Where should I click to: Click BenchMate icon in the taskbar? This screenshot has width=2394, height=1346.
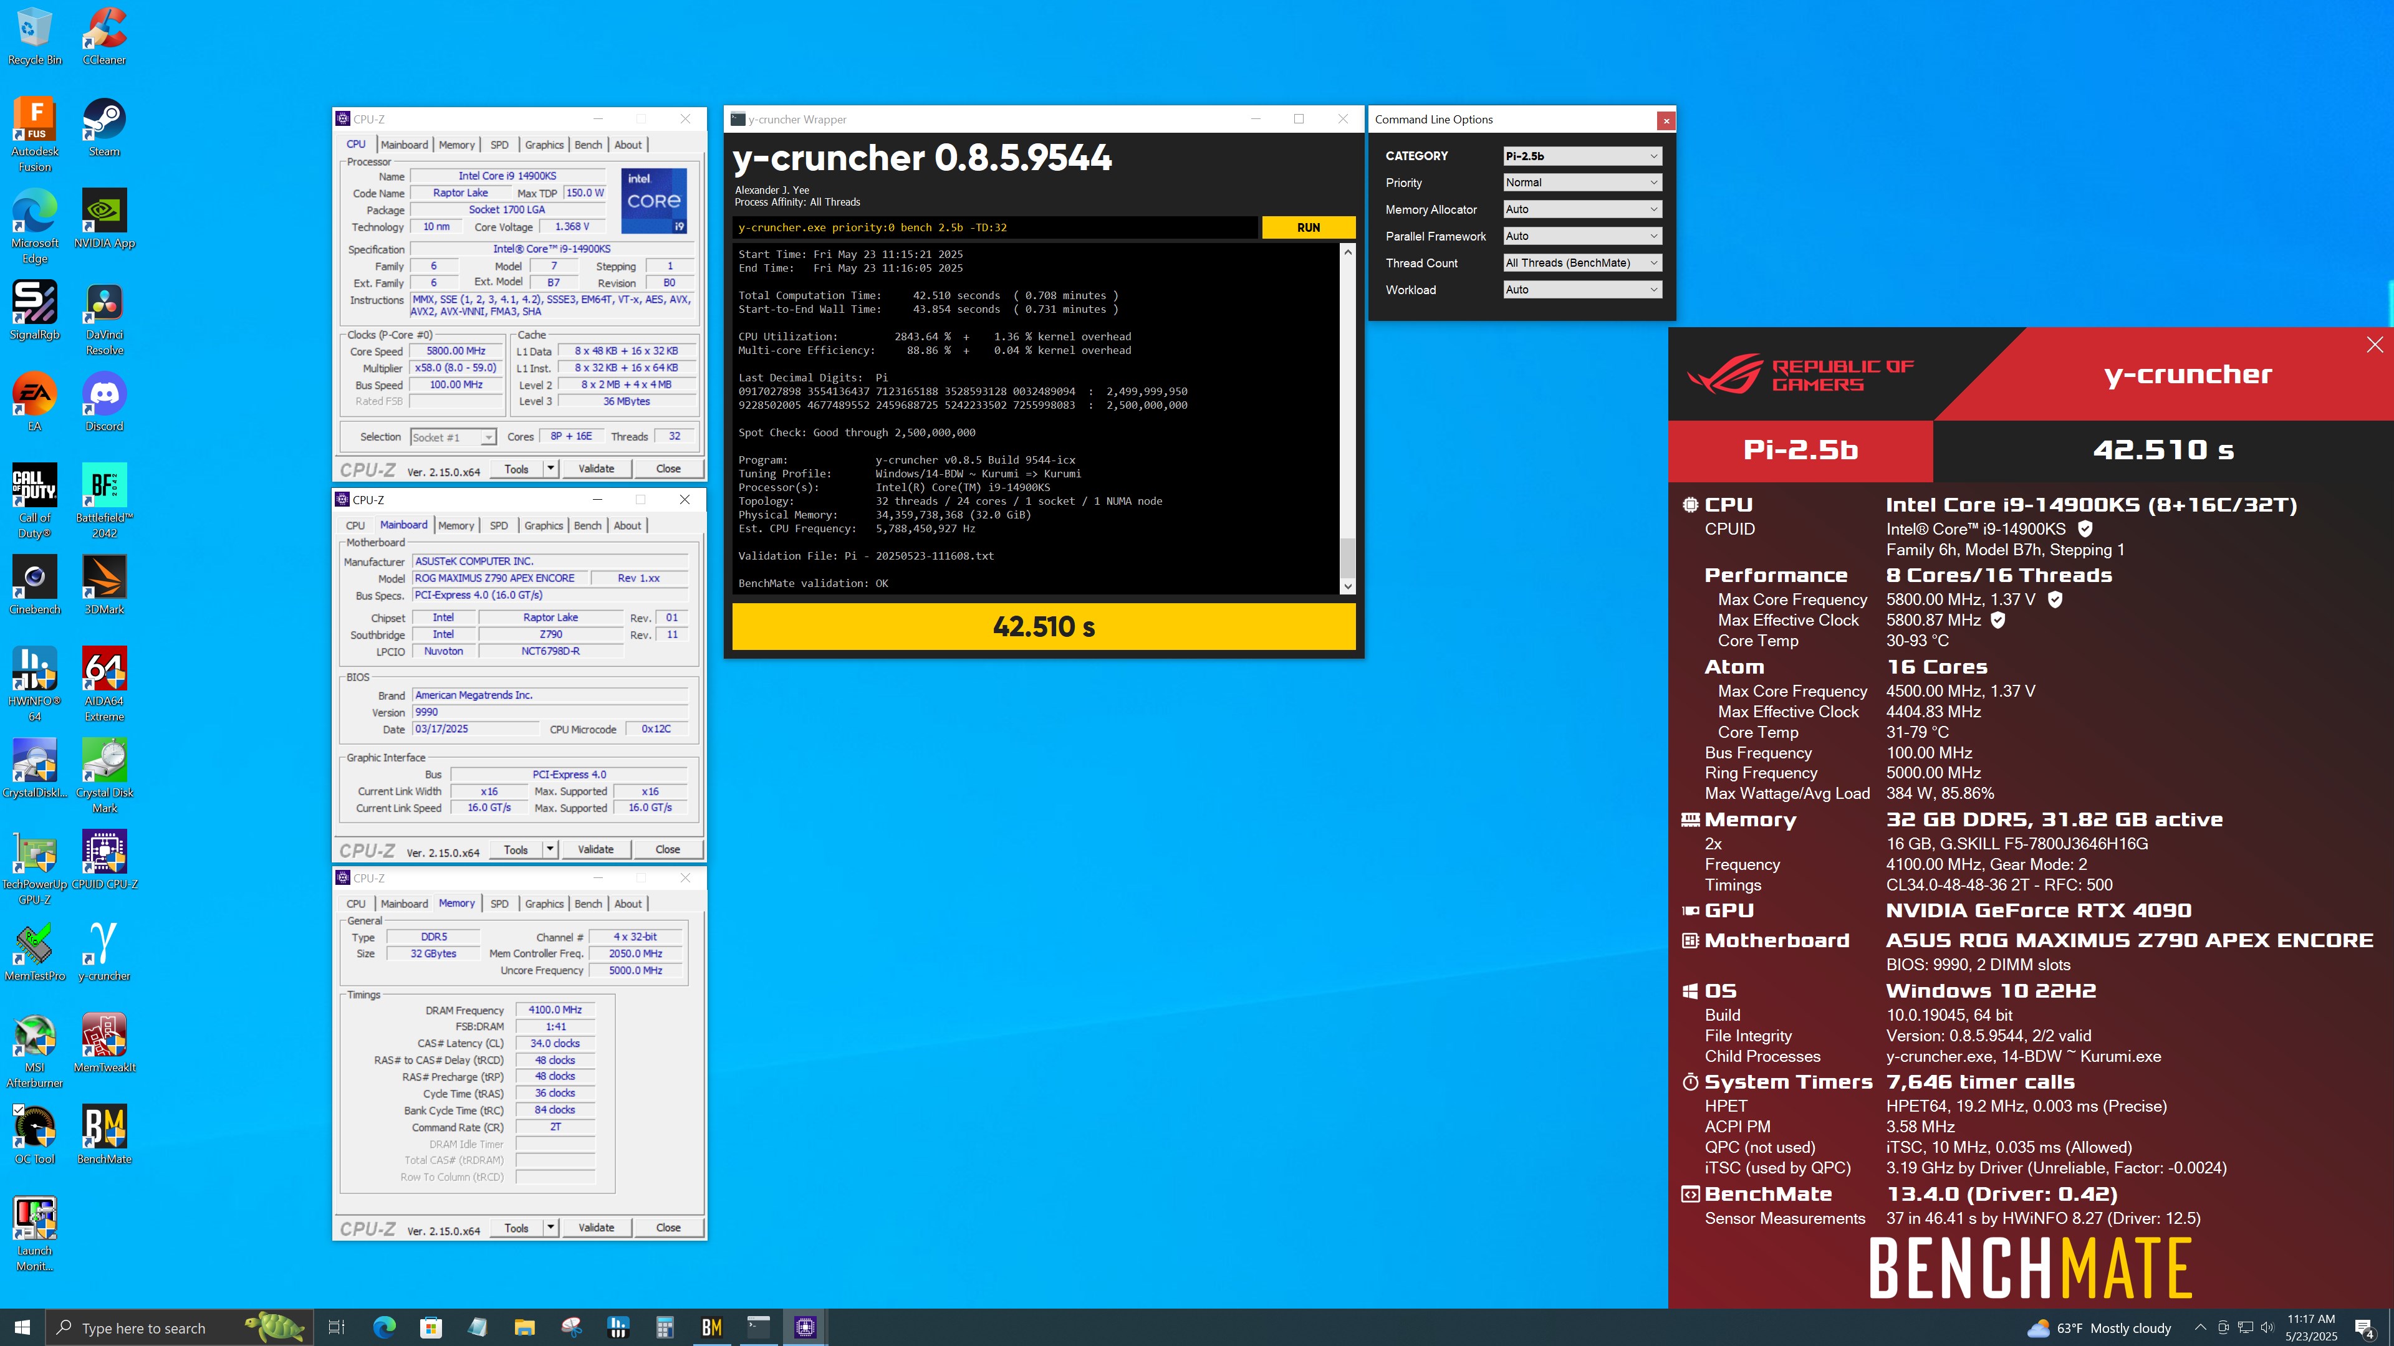point(711,1327)
